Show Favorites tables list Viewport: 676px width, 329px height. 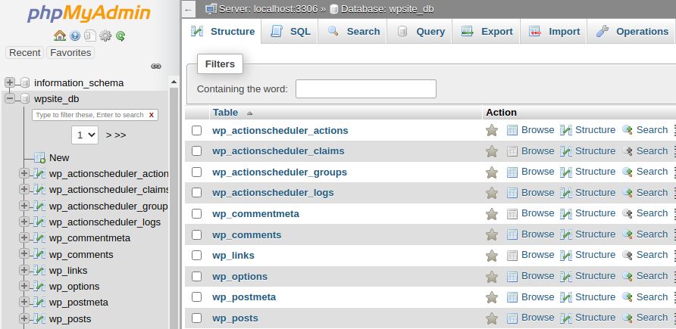click(70, 52)
